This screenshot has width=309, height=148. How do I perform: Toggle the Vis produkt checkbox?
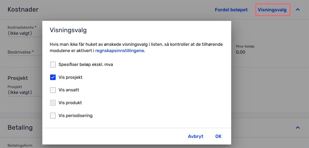coord(53,103)
